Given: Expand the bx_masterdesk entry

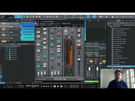Looking at the screenshot, I should click(x=111, y=56).
